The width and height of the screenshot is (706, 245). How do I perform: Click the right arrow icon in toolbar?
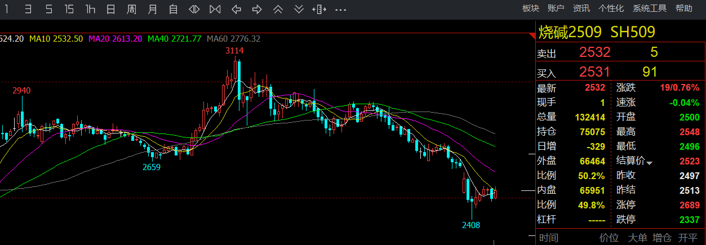click(x=257, y=9)
